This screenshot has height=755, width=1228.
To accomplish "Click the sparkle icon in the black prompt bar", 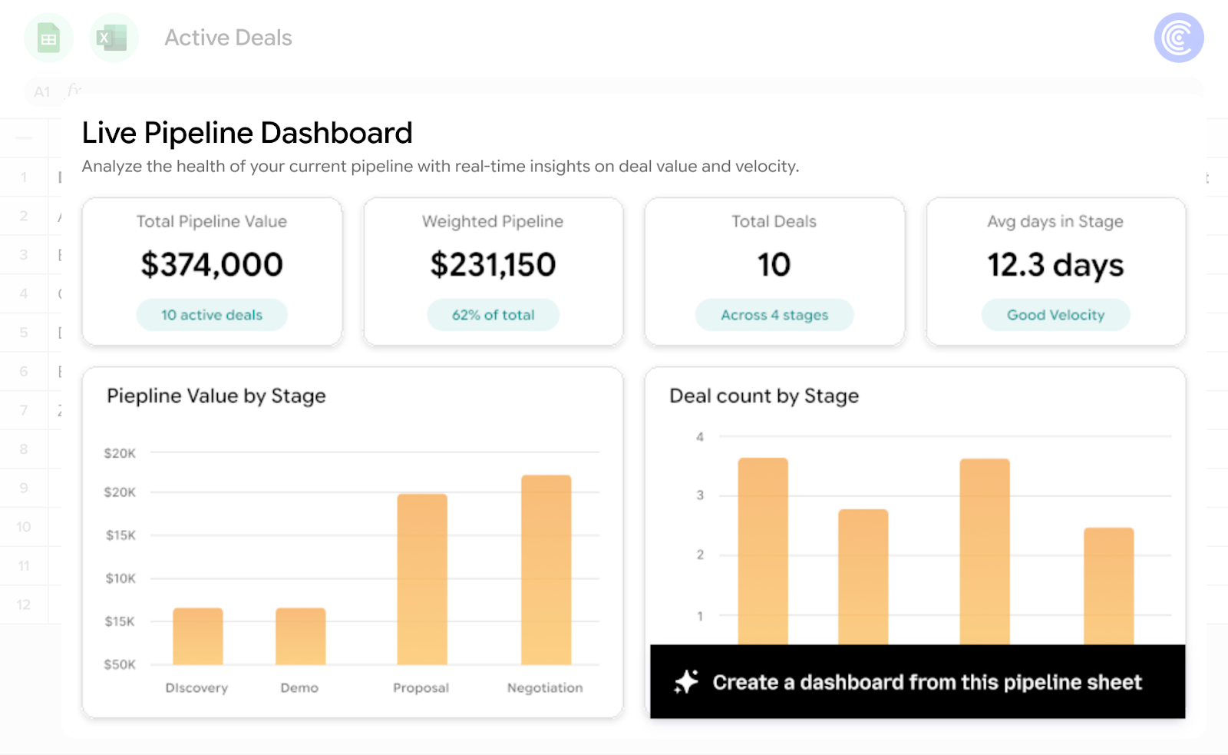I will pyautogui.click(x=686, y=681).
